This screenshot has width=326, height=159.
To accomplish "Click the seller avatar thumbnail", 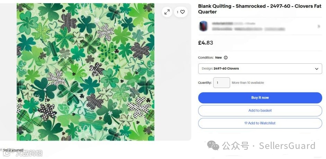I will point(203,26).
